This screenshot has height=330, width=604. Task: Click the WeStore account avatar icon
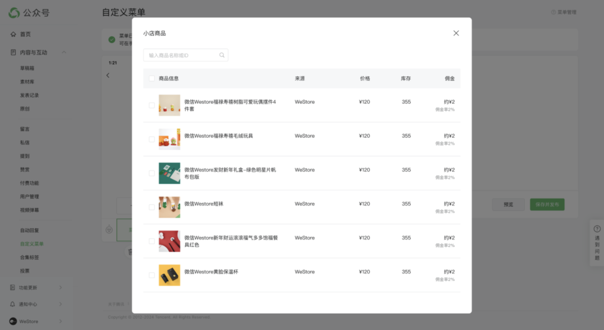tap(13, 321)
